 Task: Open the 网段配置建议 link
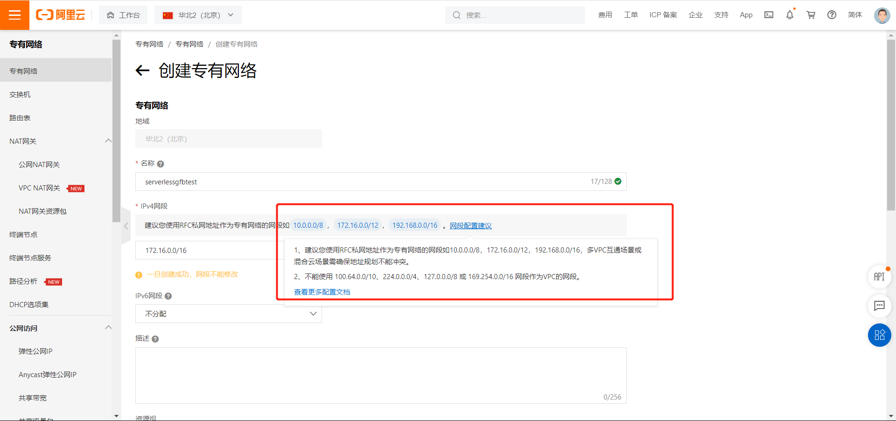pyautogui.click(x=471, y=225)
